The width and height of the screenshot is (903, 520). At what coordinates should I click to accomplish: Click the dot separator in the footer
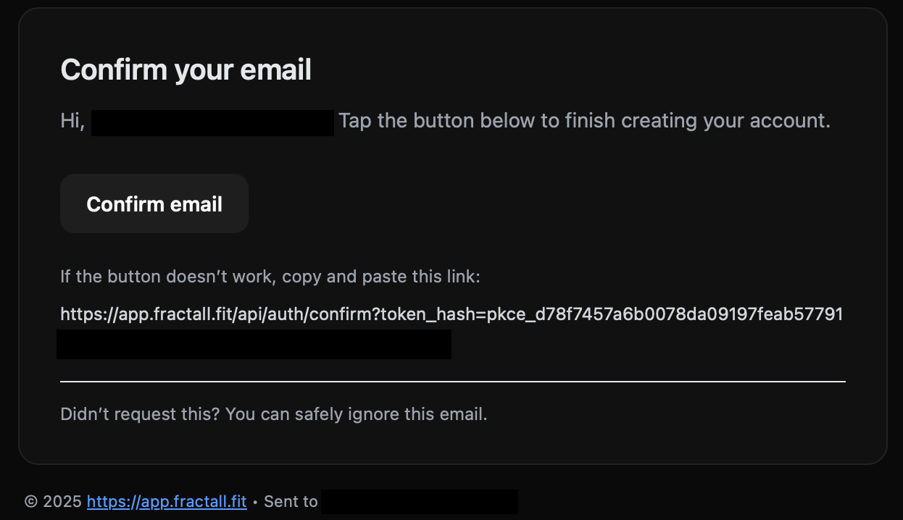255,501
